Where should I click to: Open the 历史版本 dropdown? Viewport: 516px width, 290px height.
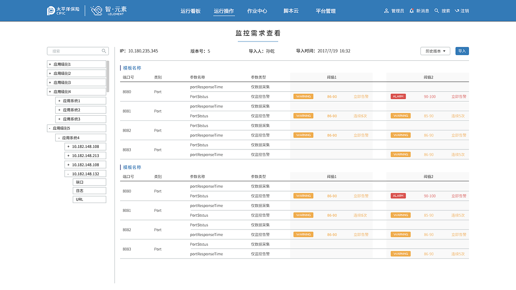[435, 51]
